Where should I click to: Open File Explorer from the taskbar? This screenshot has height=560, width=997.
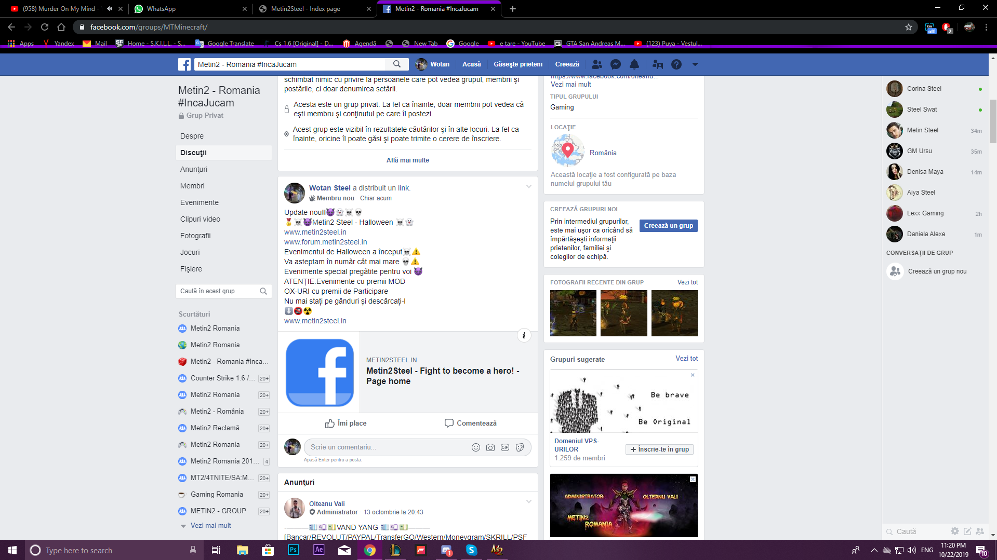tap(243, 550)
